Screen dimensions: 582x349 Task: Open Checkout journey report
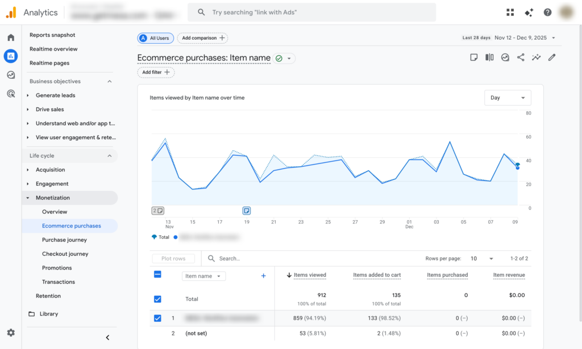65,254
